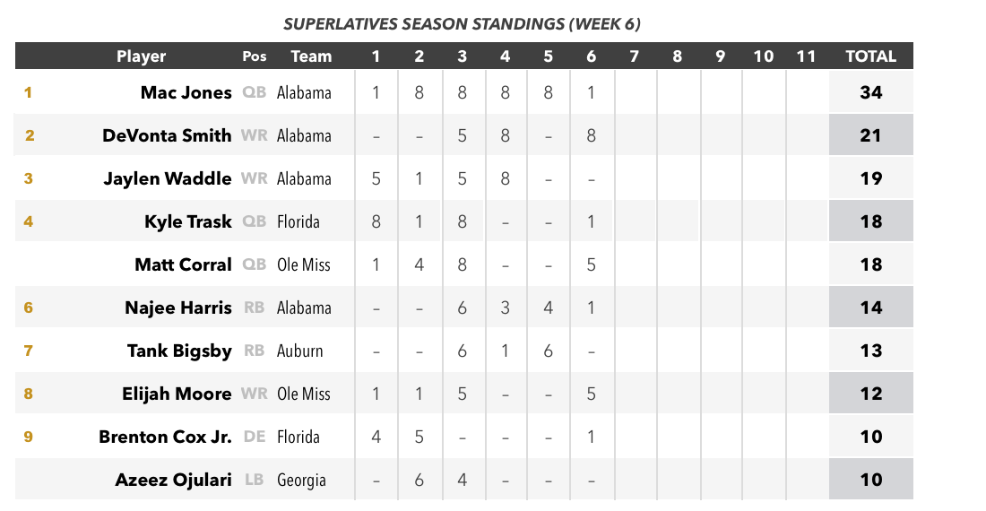Select the Elijah Moore player name
Viewport: 986px width, 511px height.
tap(177, 394)
